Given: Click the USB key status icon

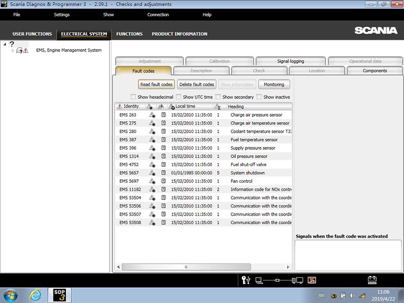Looking at the screenshot, I should 245,280.
